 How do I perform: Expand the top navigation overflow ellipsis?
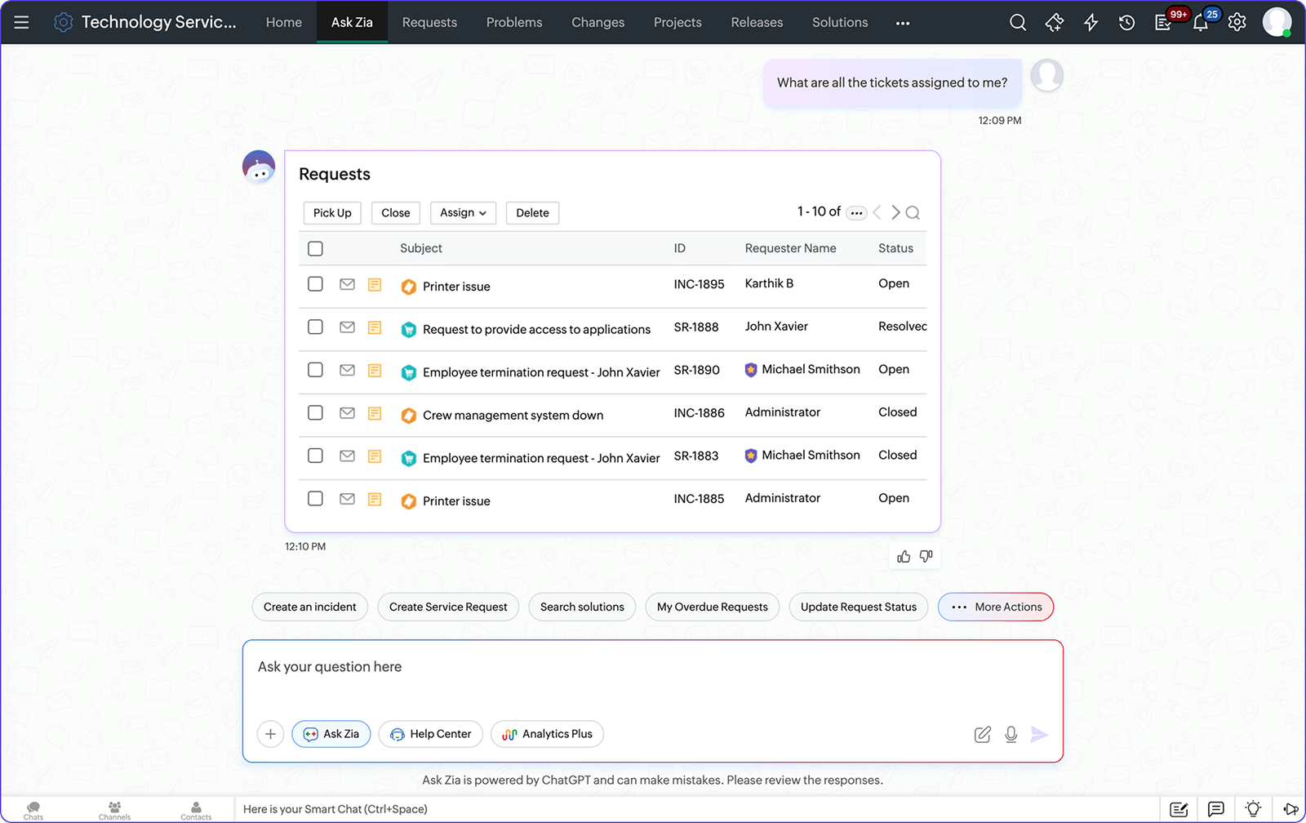click(x=903, y=23)
